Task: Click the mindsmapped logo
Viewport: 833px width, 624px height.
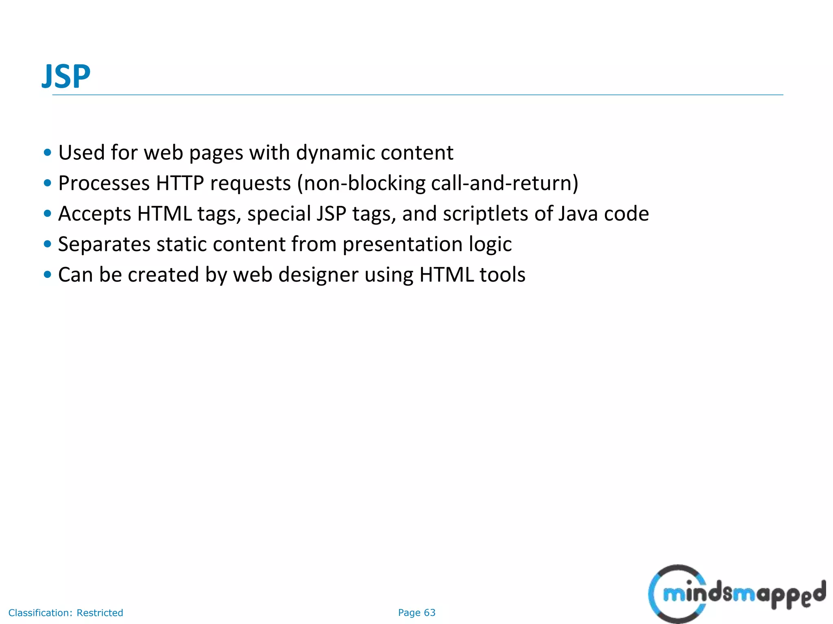Action: [x=737, y=594]
